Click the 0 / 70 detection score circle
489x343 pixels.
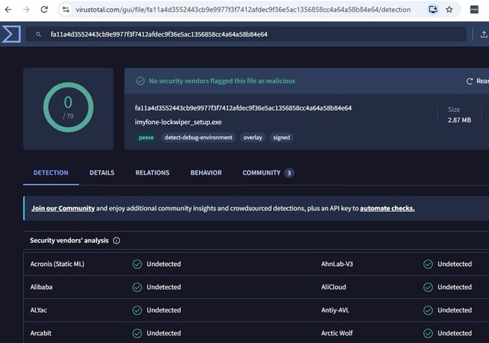coord(69,107)
